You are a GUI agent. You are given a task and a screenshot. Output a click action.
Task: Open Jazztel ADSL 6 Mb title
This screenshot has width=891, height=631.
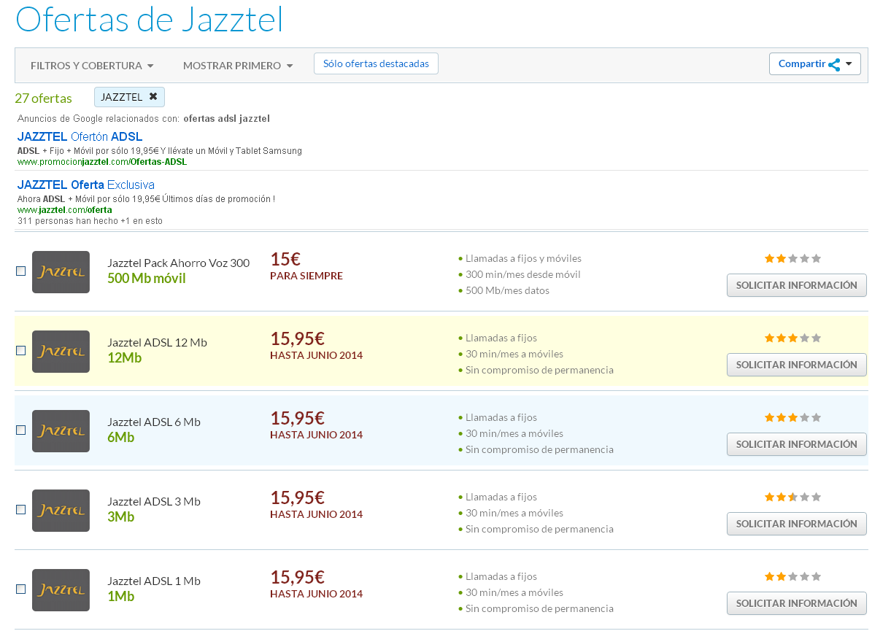click(154, 422)
